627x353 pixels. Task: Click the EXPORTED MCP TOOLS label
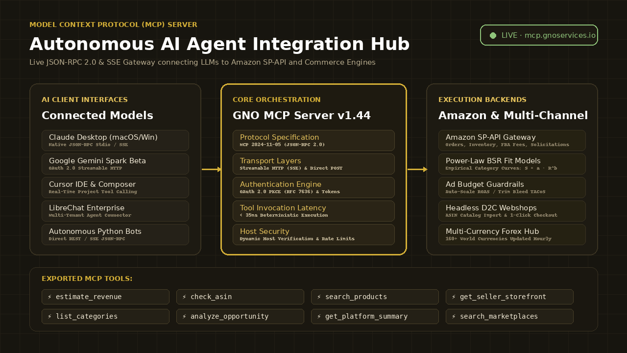pos(87,278)
